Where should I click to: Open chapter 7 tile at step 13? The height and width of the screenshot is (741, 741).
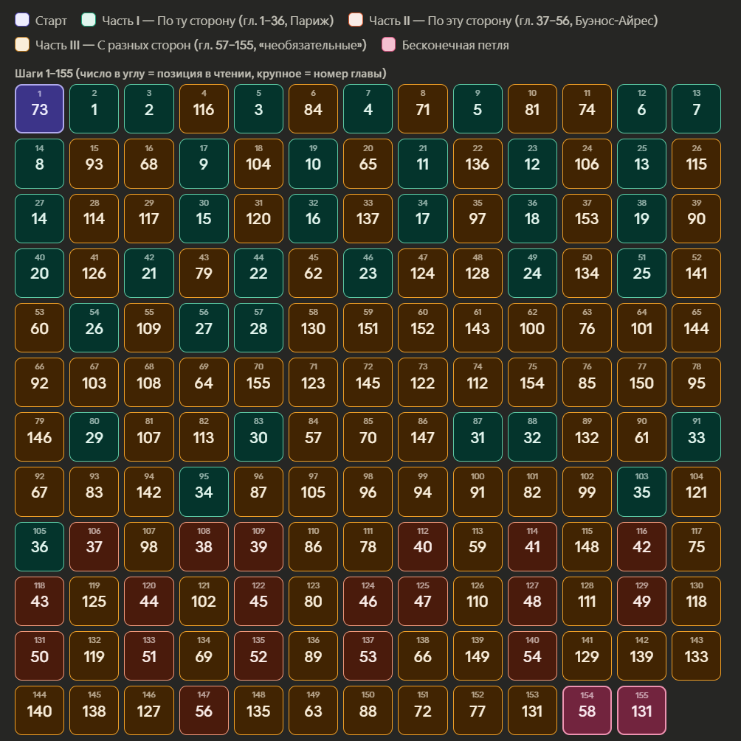[x=696, y=109]
